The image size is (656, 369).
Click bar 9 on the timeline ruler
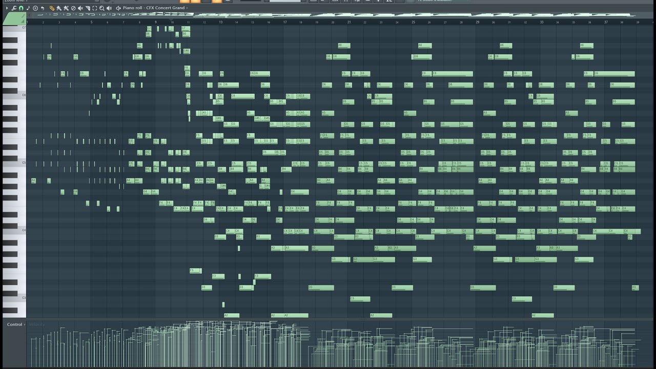click(156, 22)
